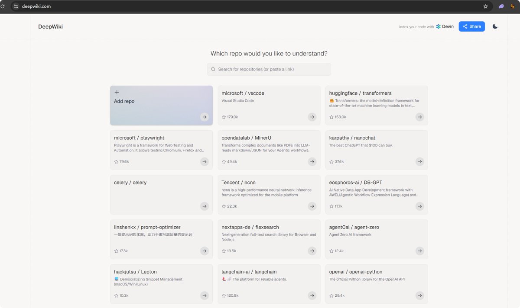The height and width of the screenshot is (308, 520).
Task: Click the '37.6k' star count
Action: point(339,162)
